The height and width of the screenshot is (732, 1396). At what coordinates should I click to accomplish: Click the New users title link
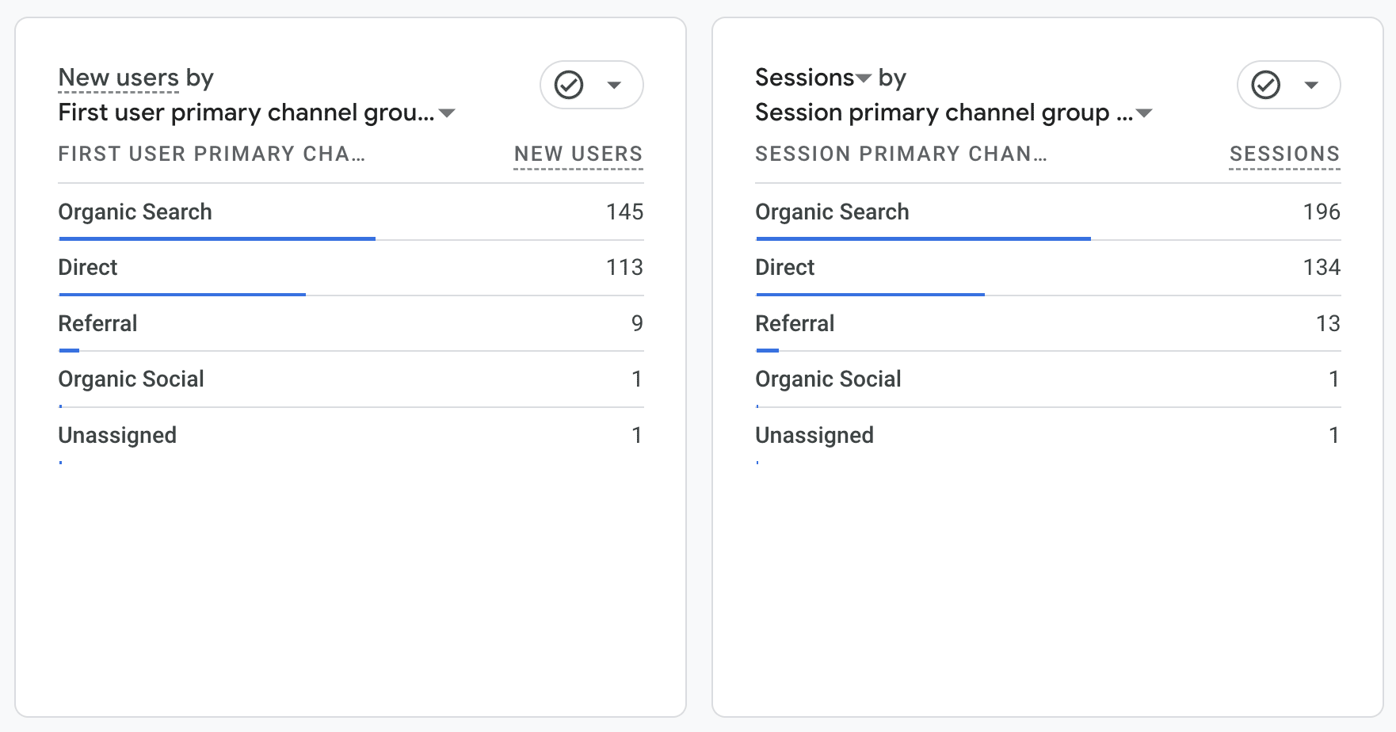click(119, 78)
